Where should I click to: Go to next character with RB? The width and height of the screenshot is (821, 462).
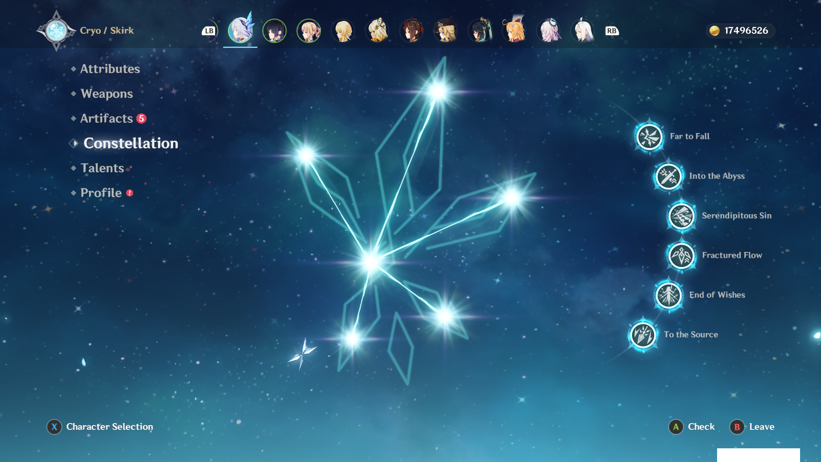point(612,31)
